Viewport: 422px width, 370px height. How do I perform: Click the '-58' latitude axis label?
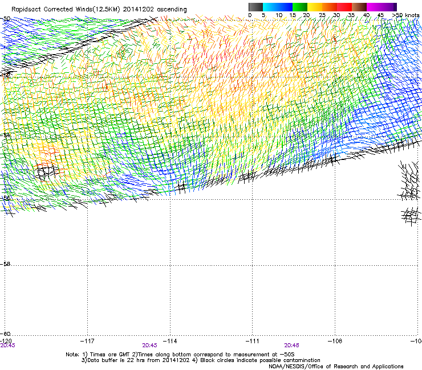tap(5, 264)
